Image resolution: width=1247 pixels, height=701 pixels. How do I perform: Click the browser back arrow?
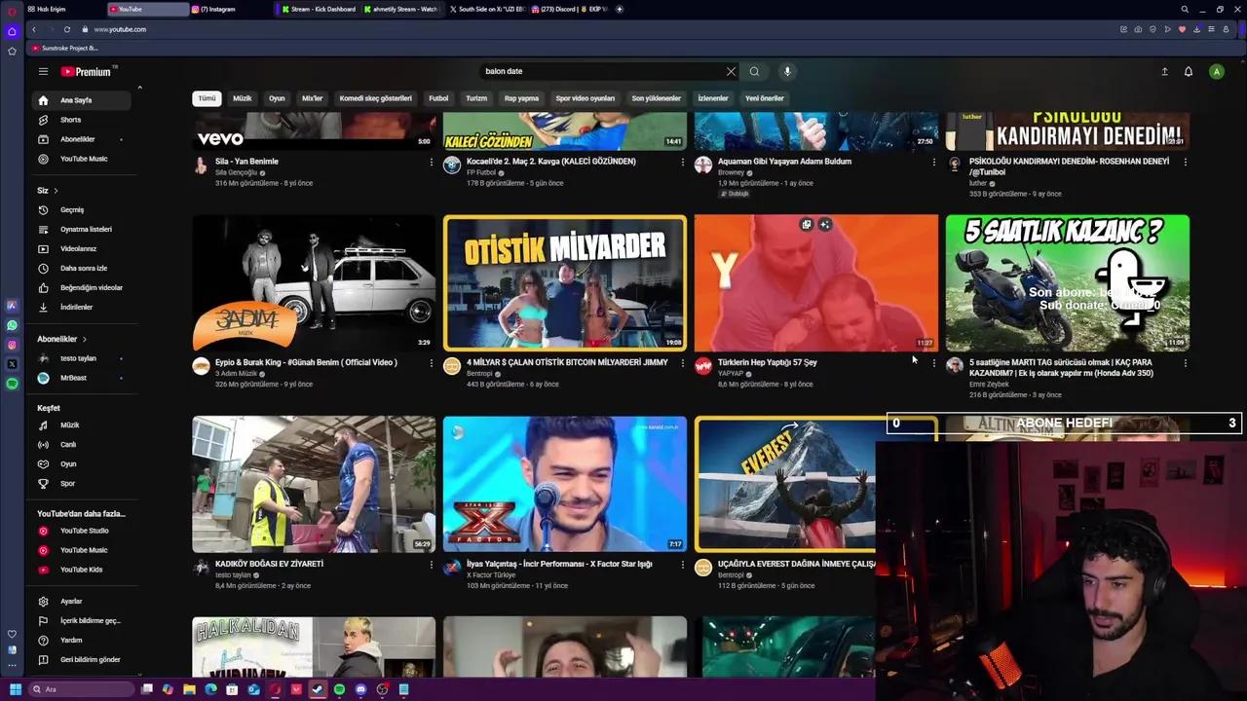tap(34, 29)
